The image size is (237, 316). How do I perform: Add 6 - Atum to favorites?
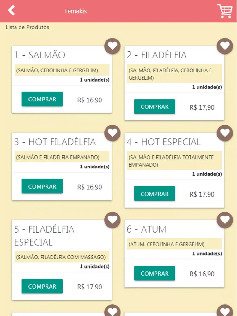point(225,220)
